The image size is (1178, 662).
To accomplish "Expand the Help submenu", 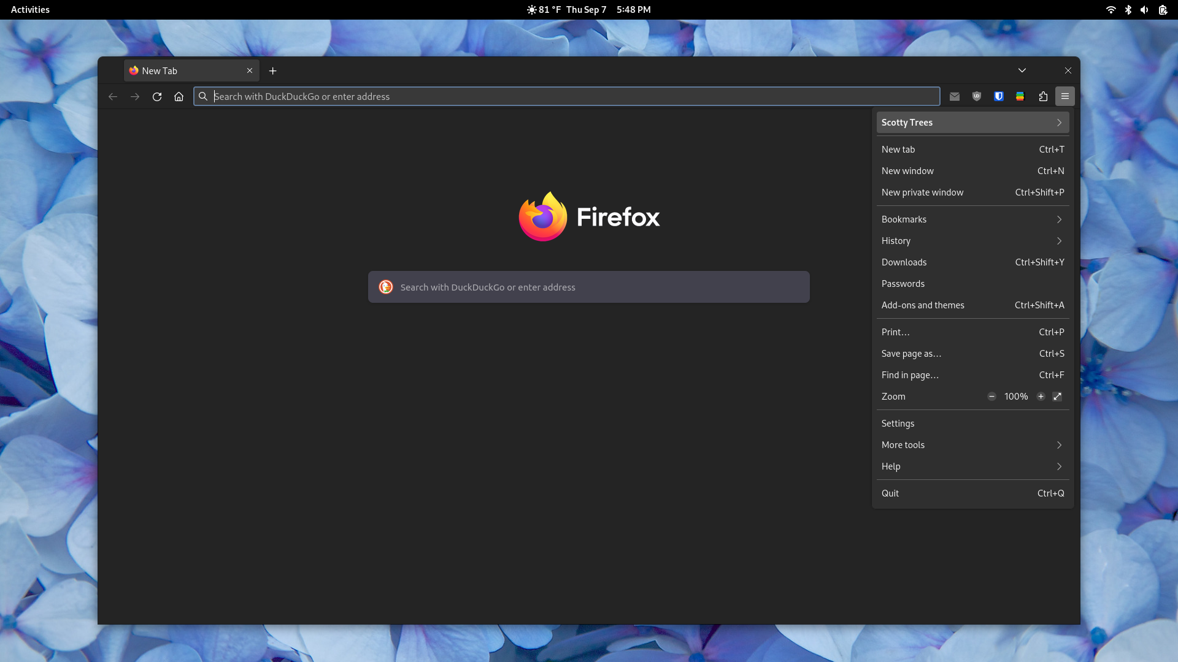I will click(x=972, y=466).
